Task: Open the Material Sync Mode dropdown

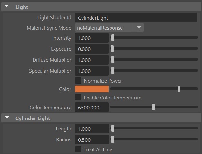Action: click(x=139, y=28)
